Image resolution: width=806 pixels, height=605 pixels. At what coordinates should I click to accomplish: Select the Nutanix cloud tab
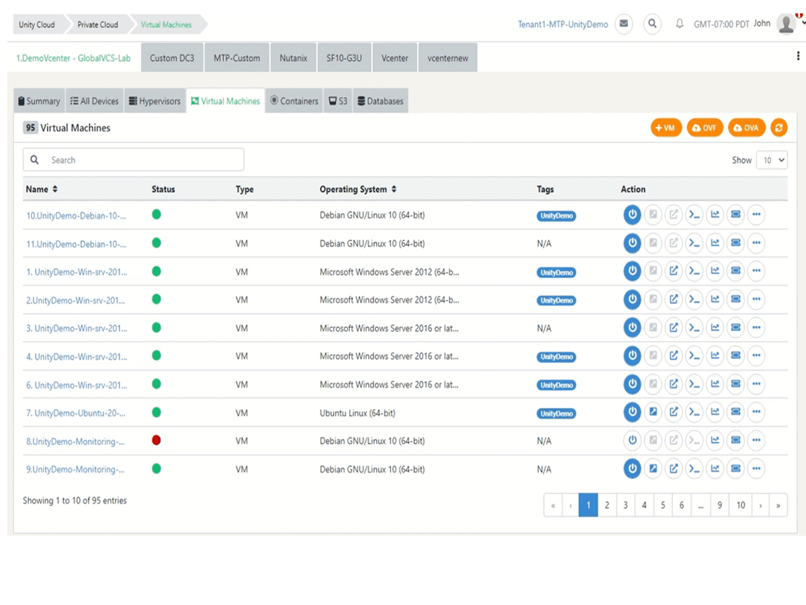pos(294,58)
